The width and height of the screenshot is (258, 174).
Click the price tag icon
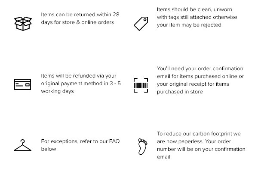141,22
